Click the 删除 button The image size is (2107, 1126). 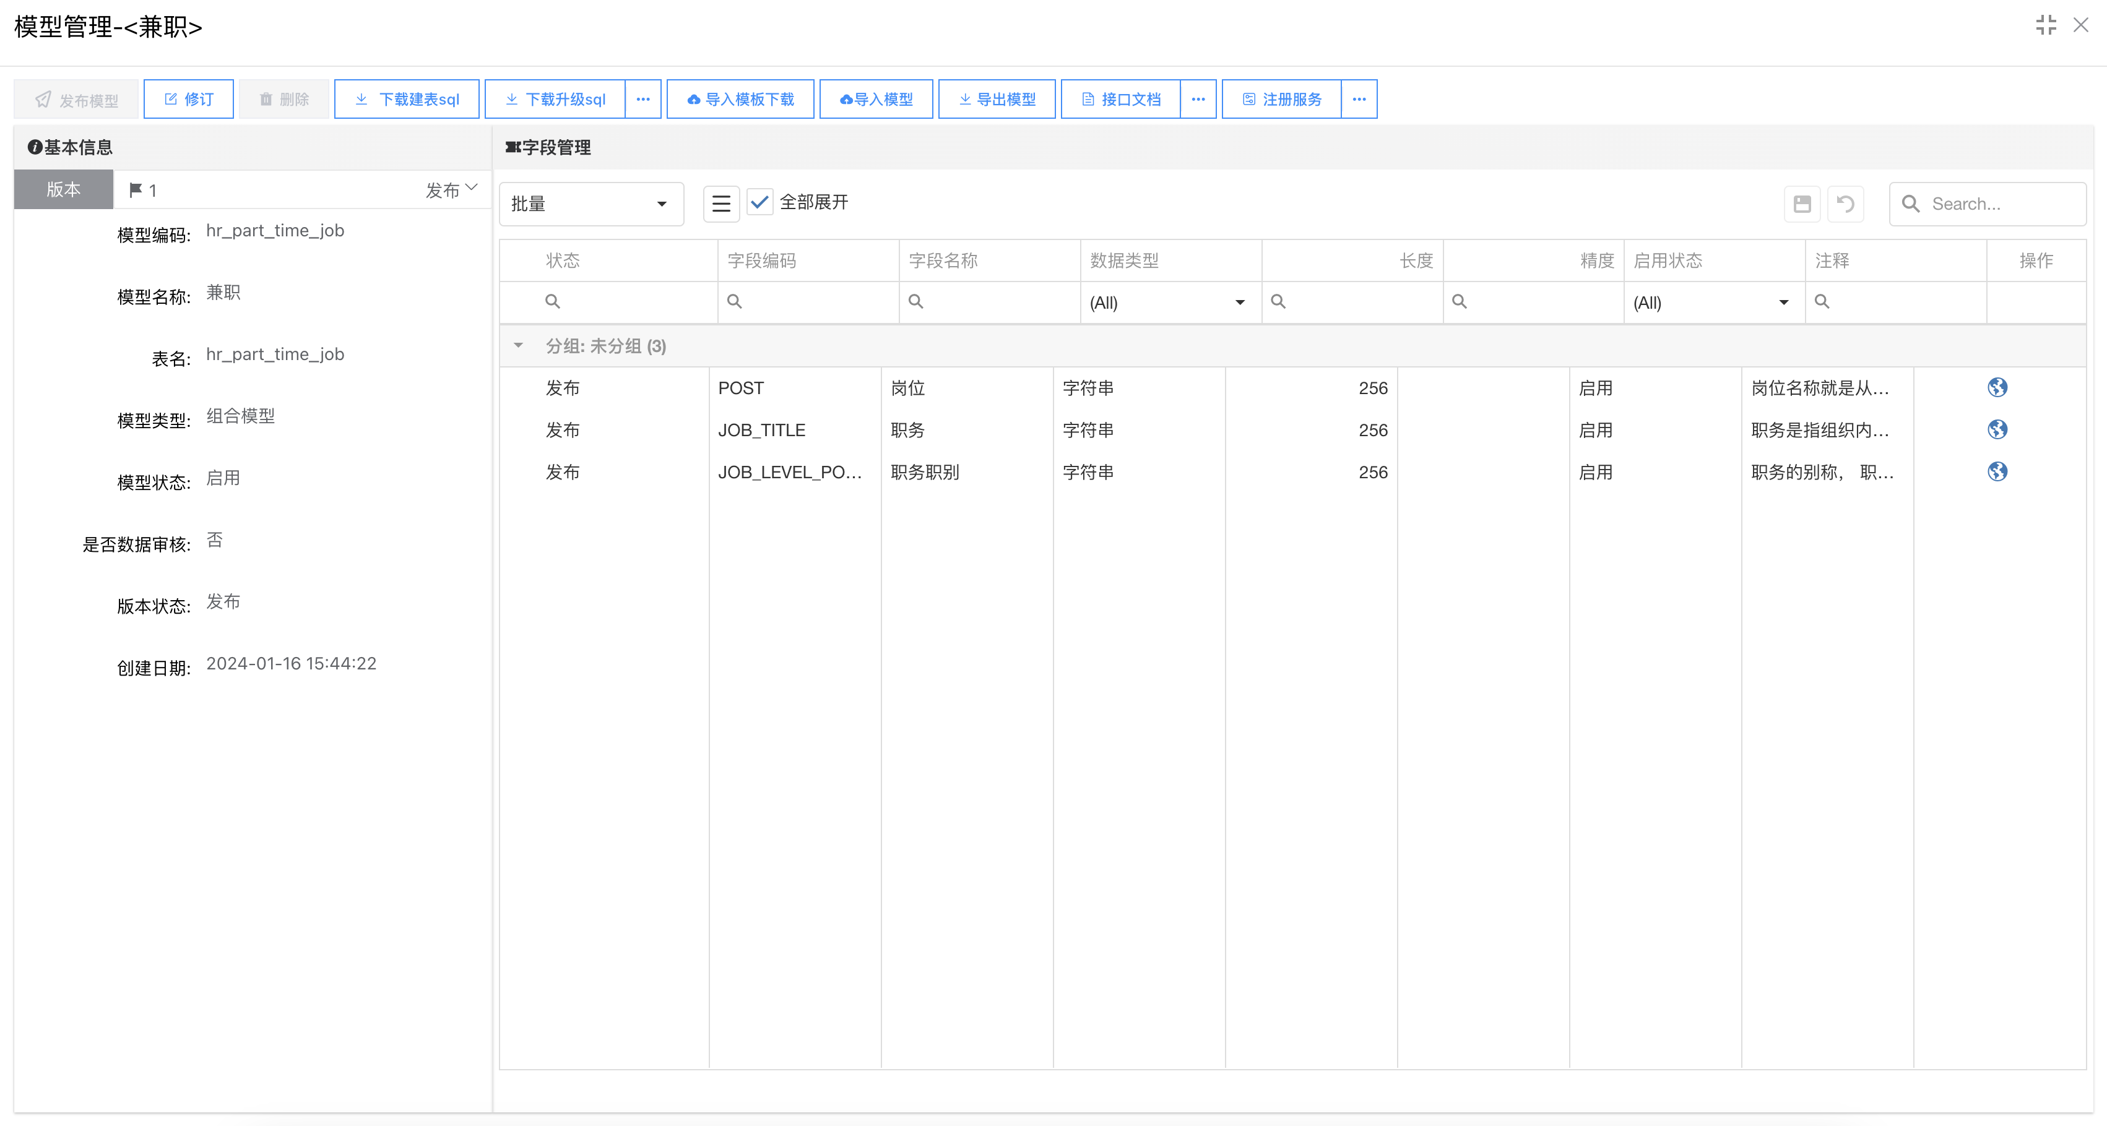coord(284,99)
